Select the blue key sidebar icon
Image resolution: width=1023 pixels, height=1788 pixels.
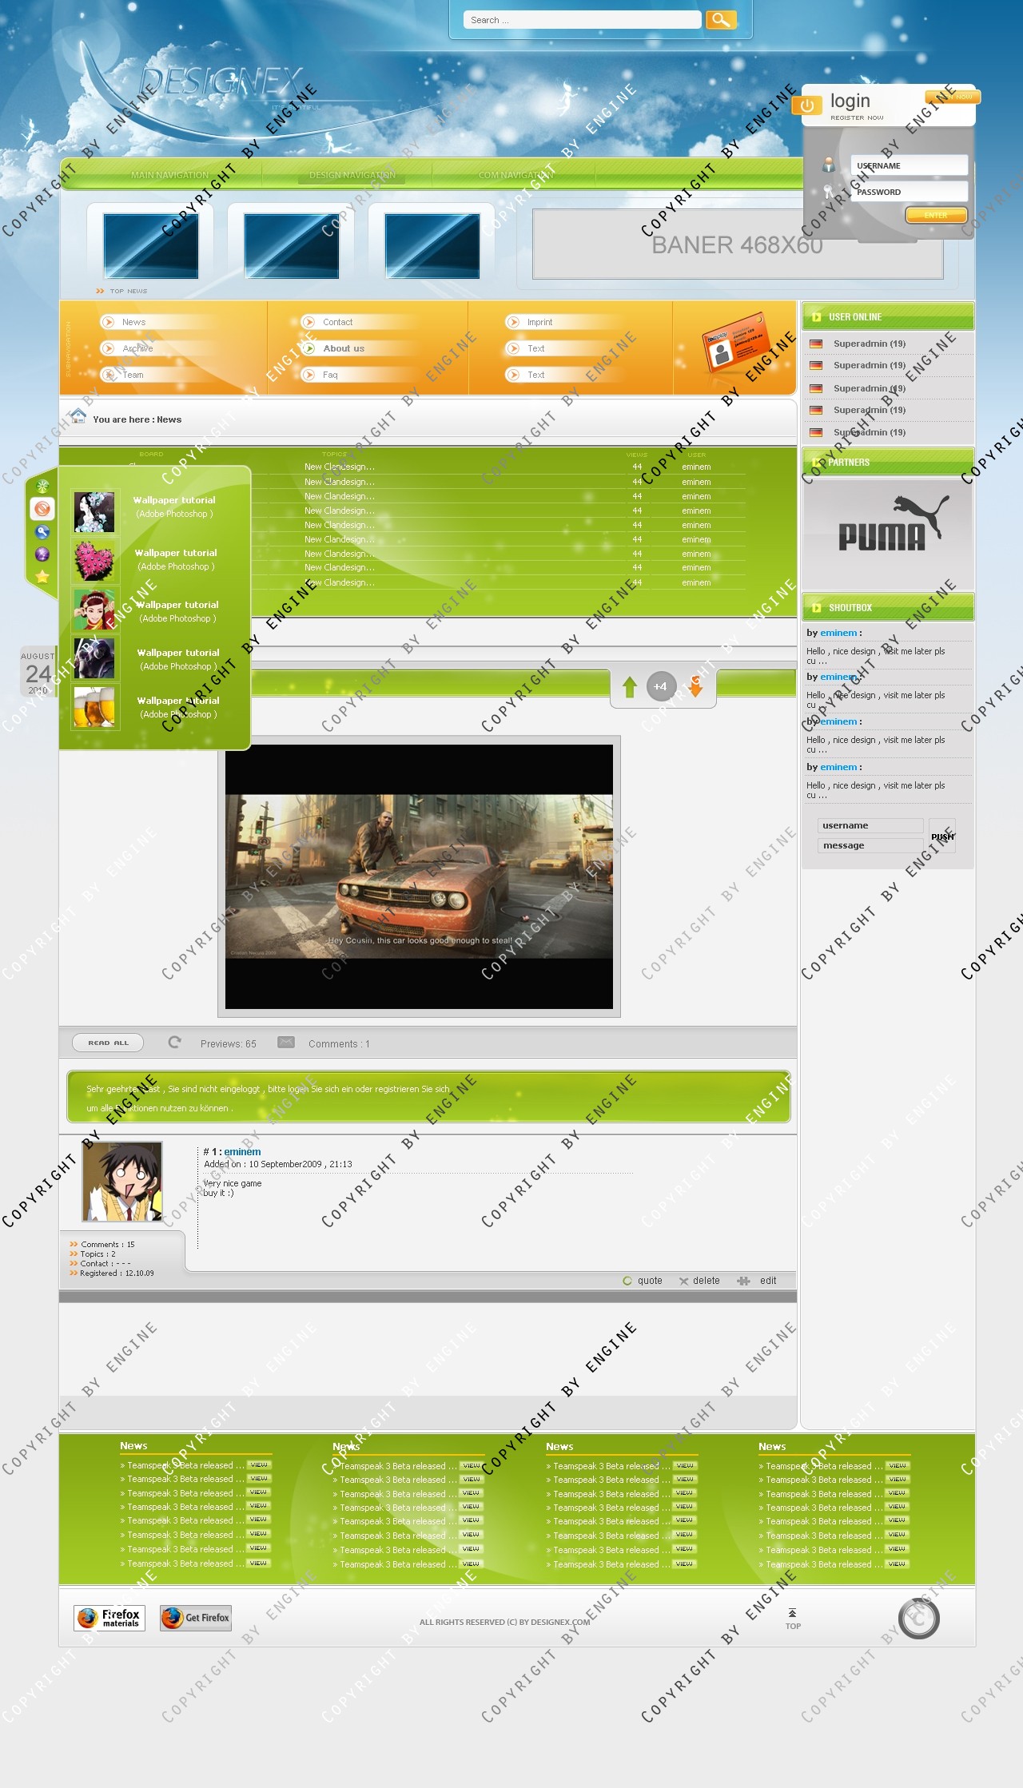(42, 531)
